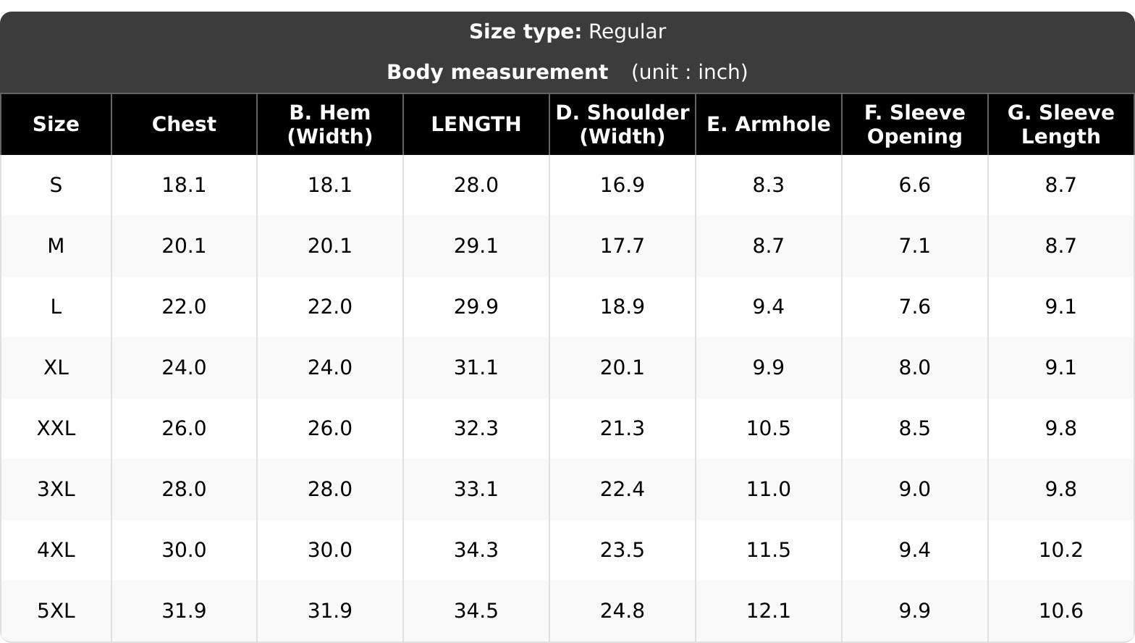Select the 5XL size row label
Image resolution: width=1135 pixels, height=643 pixels.
pos(56,611)
